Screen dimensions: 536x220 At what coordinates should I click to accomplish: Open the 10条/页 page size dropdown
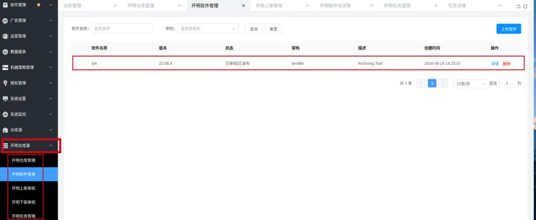[470, 83]
